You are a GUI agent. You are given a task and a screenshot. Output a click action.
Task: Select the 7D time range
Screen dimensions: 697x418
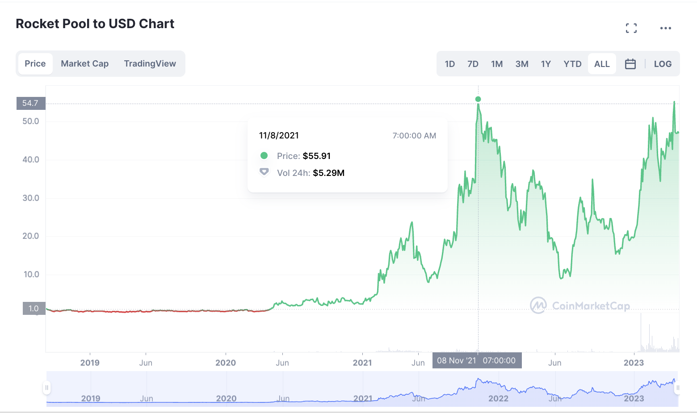pyautogui.click(x=473, y=64)
